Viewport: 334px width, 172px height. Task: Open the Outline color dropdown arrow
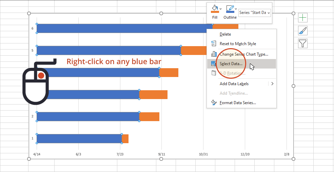pyautogui.click(x=236, y=9)
